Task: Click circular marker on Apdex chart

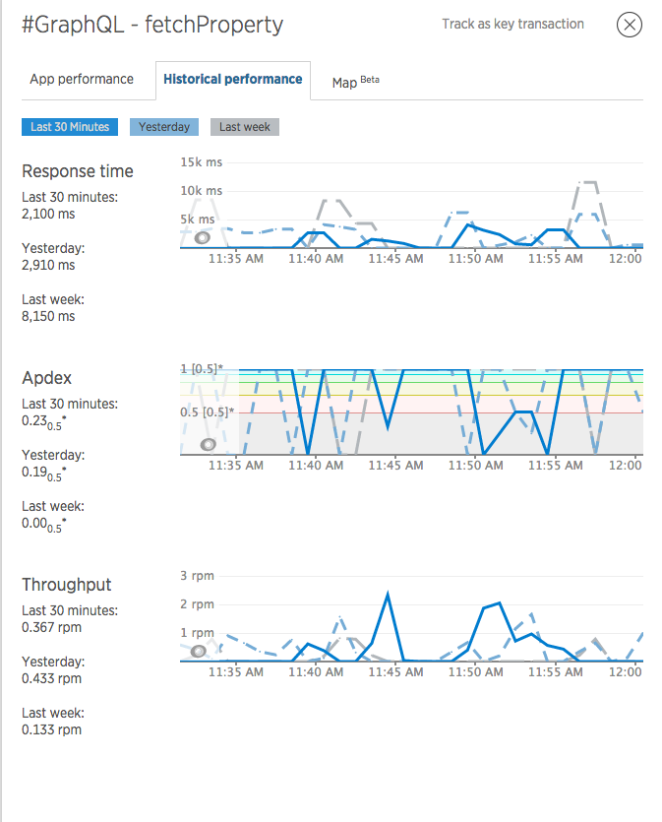Action: 208,445
